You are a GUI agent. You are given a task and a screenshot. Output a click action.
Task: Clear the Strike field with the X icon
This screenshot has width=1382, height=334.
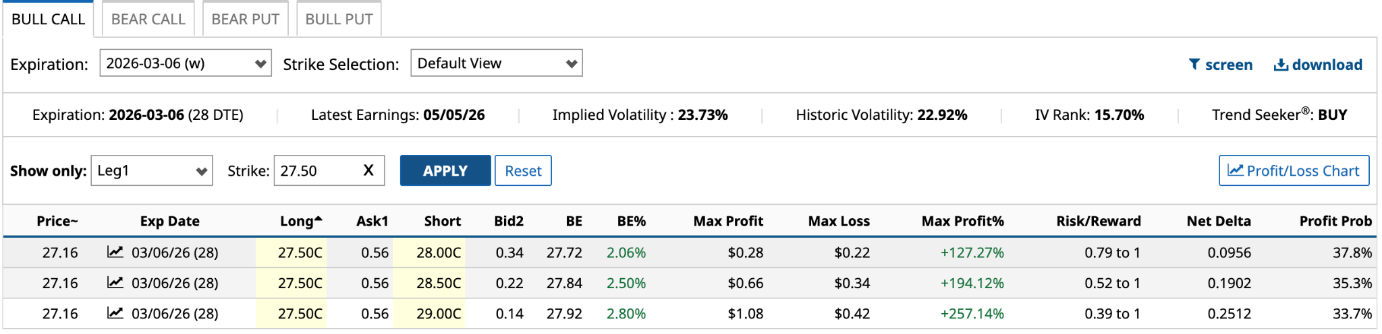pos(368,170)
